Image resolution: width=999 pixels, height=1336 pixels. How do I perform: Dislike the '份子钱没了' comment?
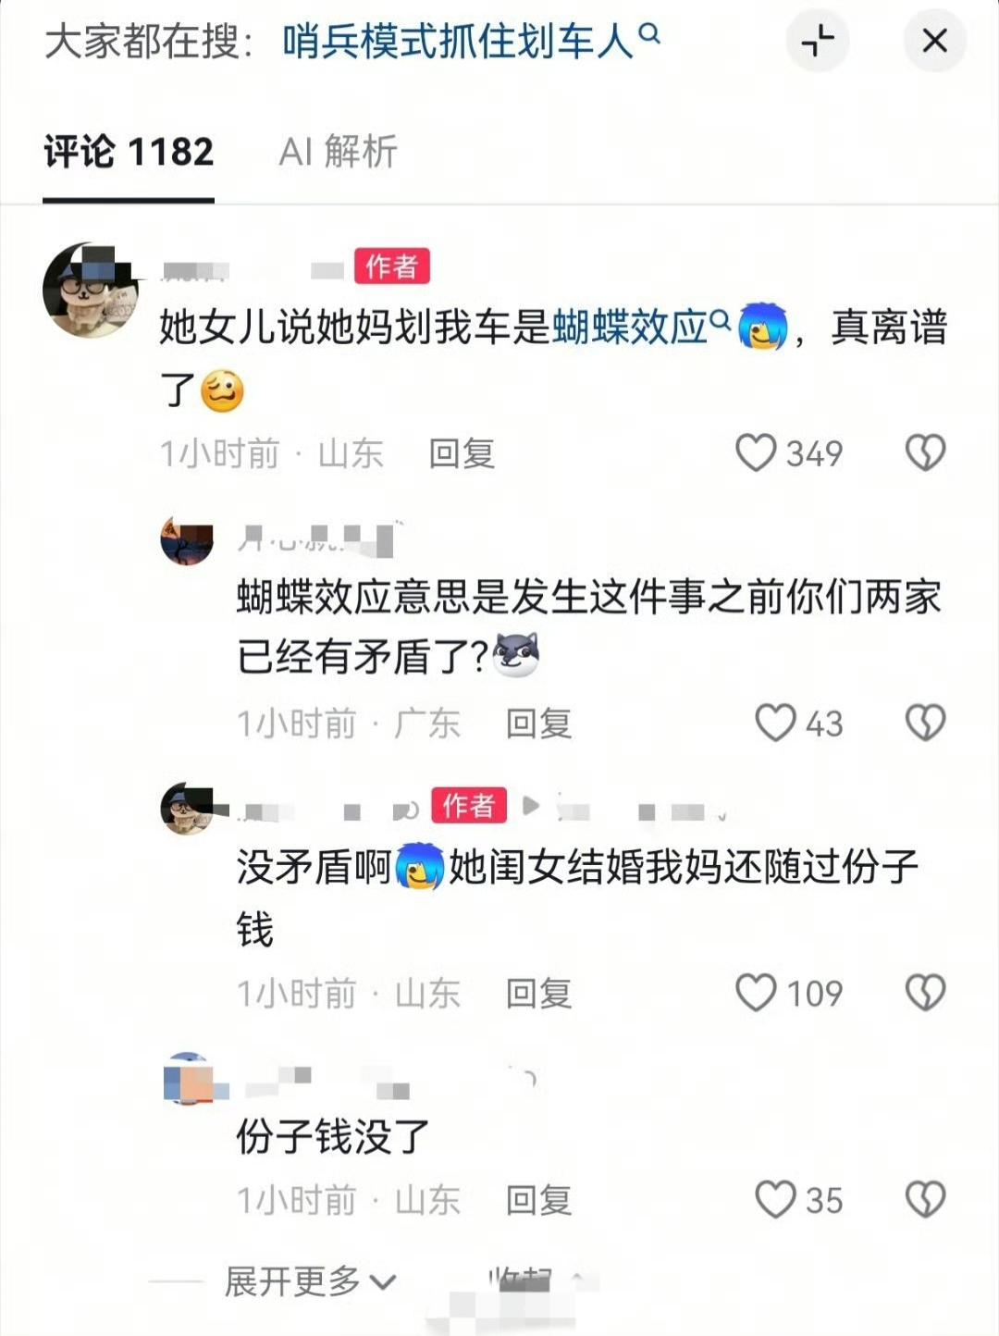[x=925, y=1200]
